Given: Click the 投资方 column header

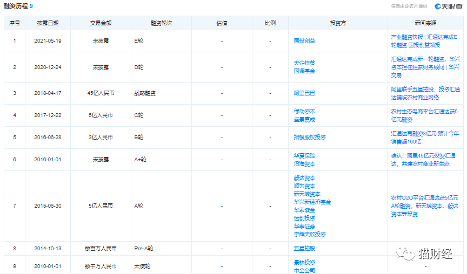Looking at the screenshot, I should point(338,23).
